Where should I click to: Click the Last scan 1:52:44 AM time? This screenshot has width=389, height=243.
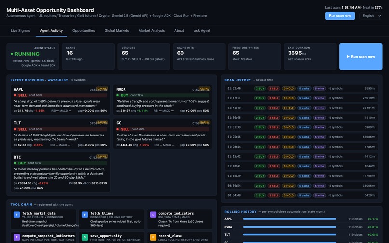point(351,7)
